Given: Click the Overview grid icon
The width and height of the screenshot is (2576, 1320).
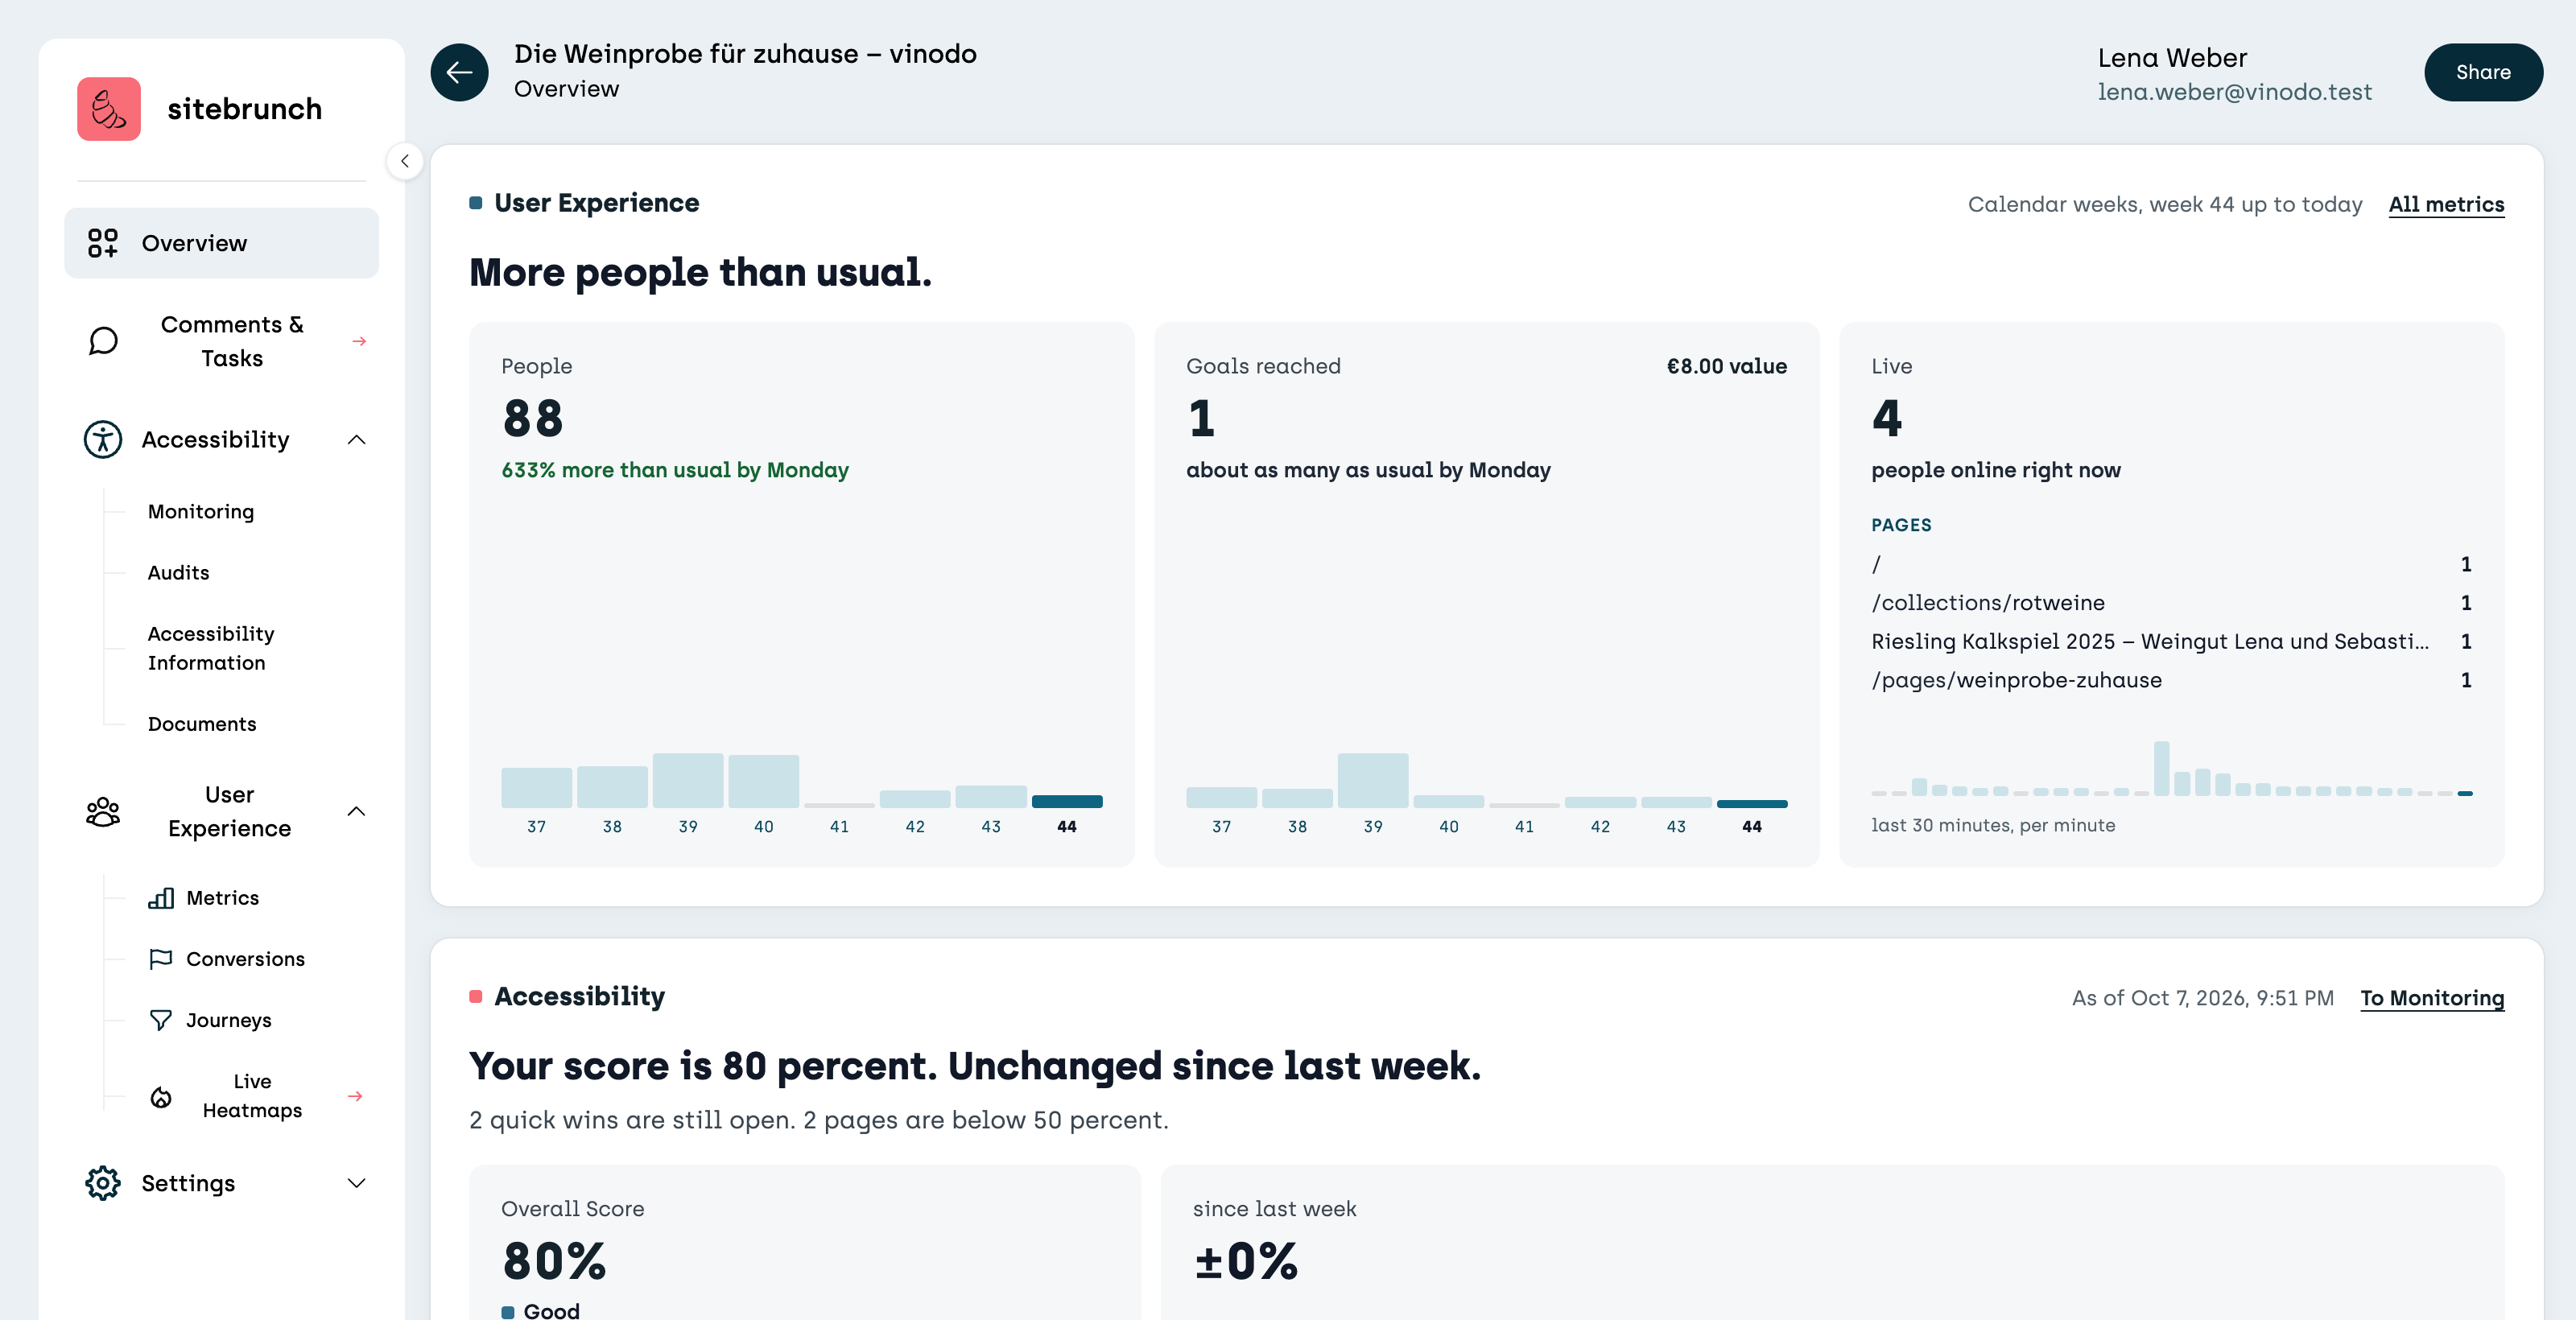Looking at the screenshot, I should pos(102,243).
